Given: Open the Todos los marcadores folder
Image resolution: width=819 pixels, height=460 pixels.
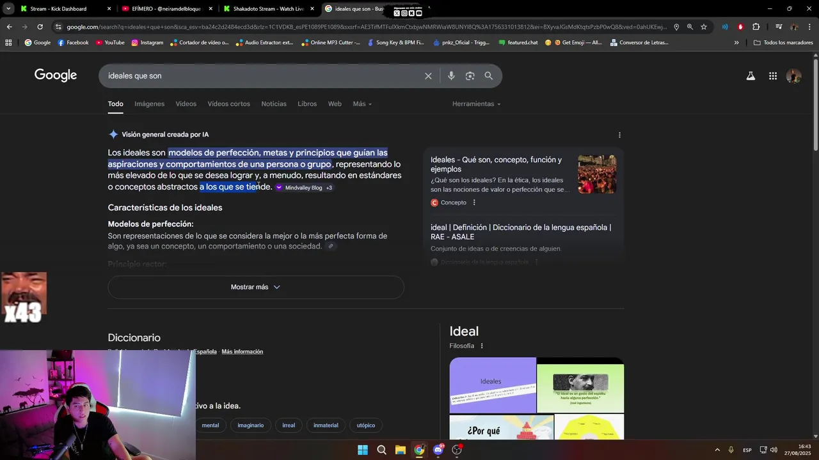Looking at the screenshot, I should 784,43.
